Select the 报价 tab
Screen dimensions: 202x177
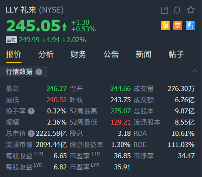[13, 54]
